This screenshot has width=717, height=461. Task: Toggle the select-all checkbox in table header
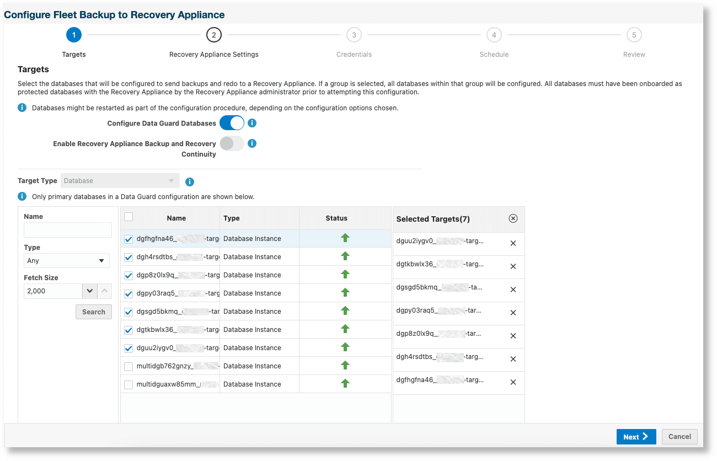pyautogui.click(x=129, y=217)
